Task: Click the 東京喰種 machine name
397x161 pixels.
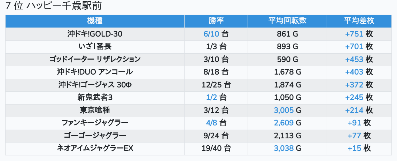Action: [x=95, y=110]
